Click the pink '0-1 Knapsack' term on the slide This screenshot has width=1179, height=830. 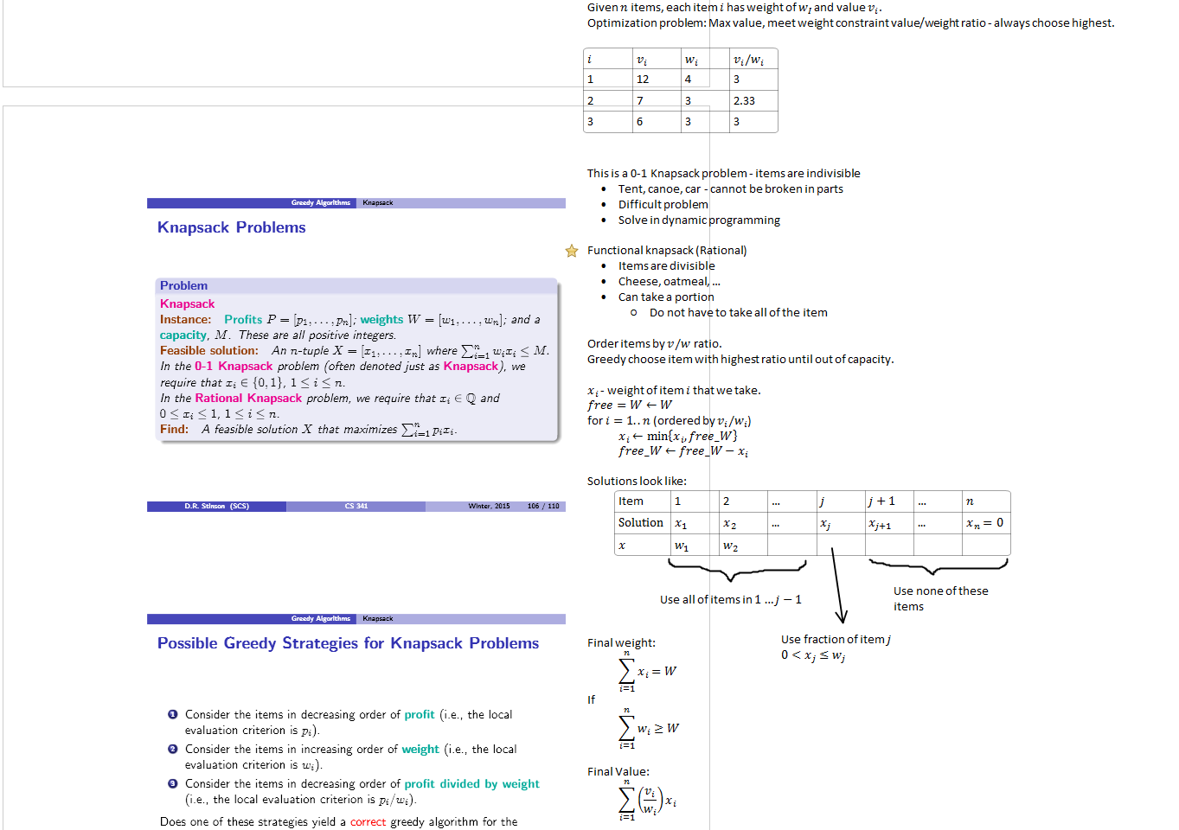coord(234,366)
